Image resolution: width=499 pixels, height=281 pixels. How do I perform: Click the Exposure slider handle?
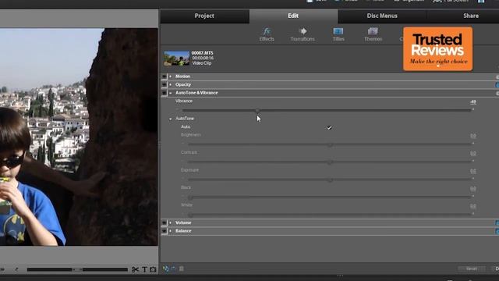coord(331,180)
